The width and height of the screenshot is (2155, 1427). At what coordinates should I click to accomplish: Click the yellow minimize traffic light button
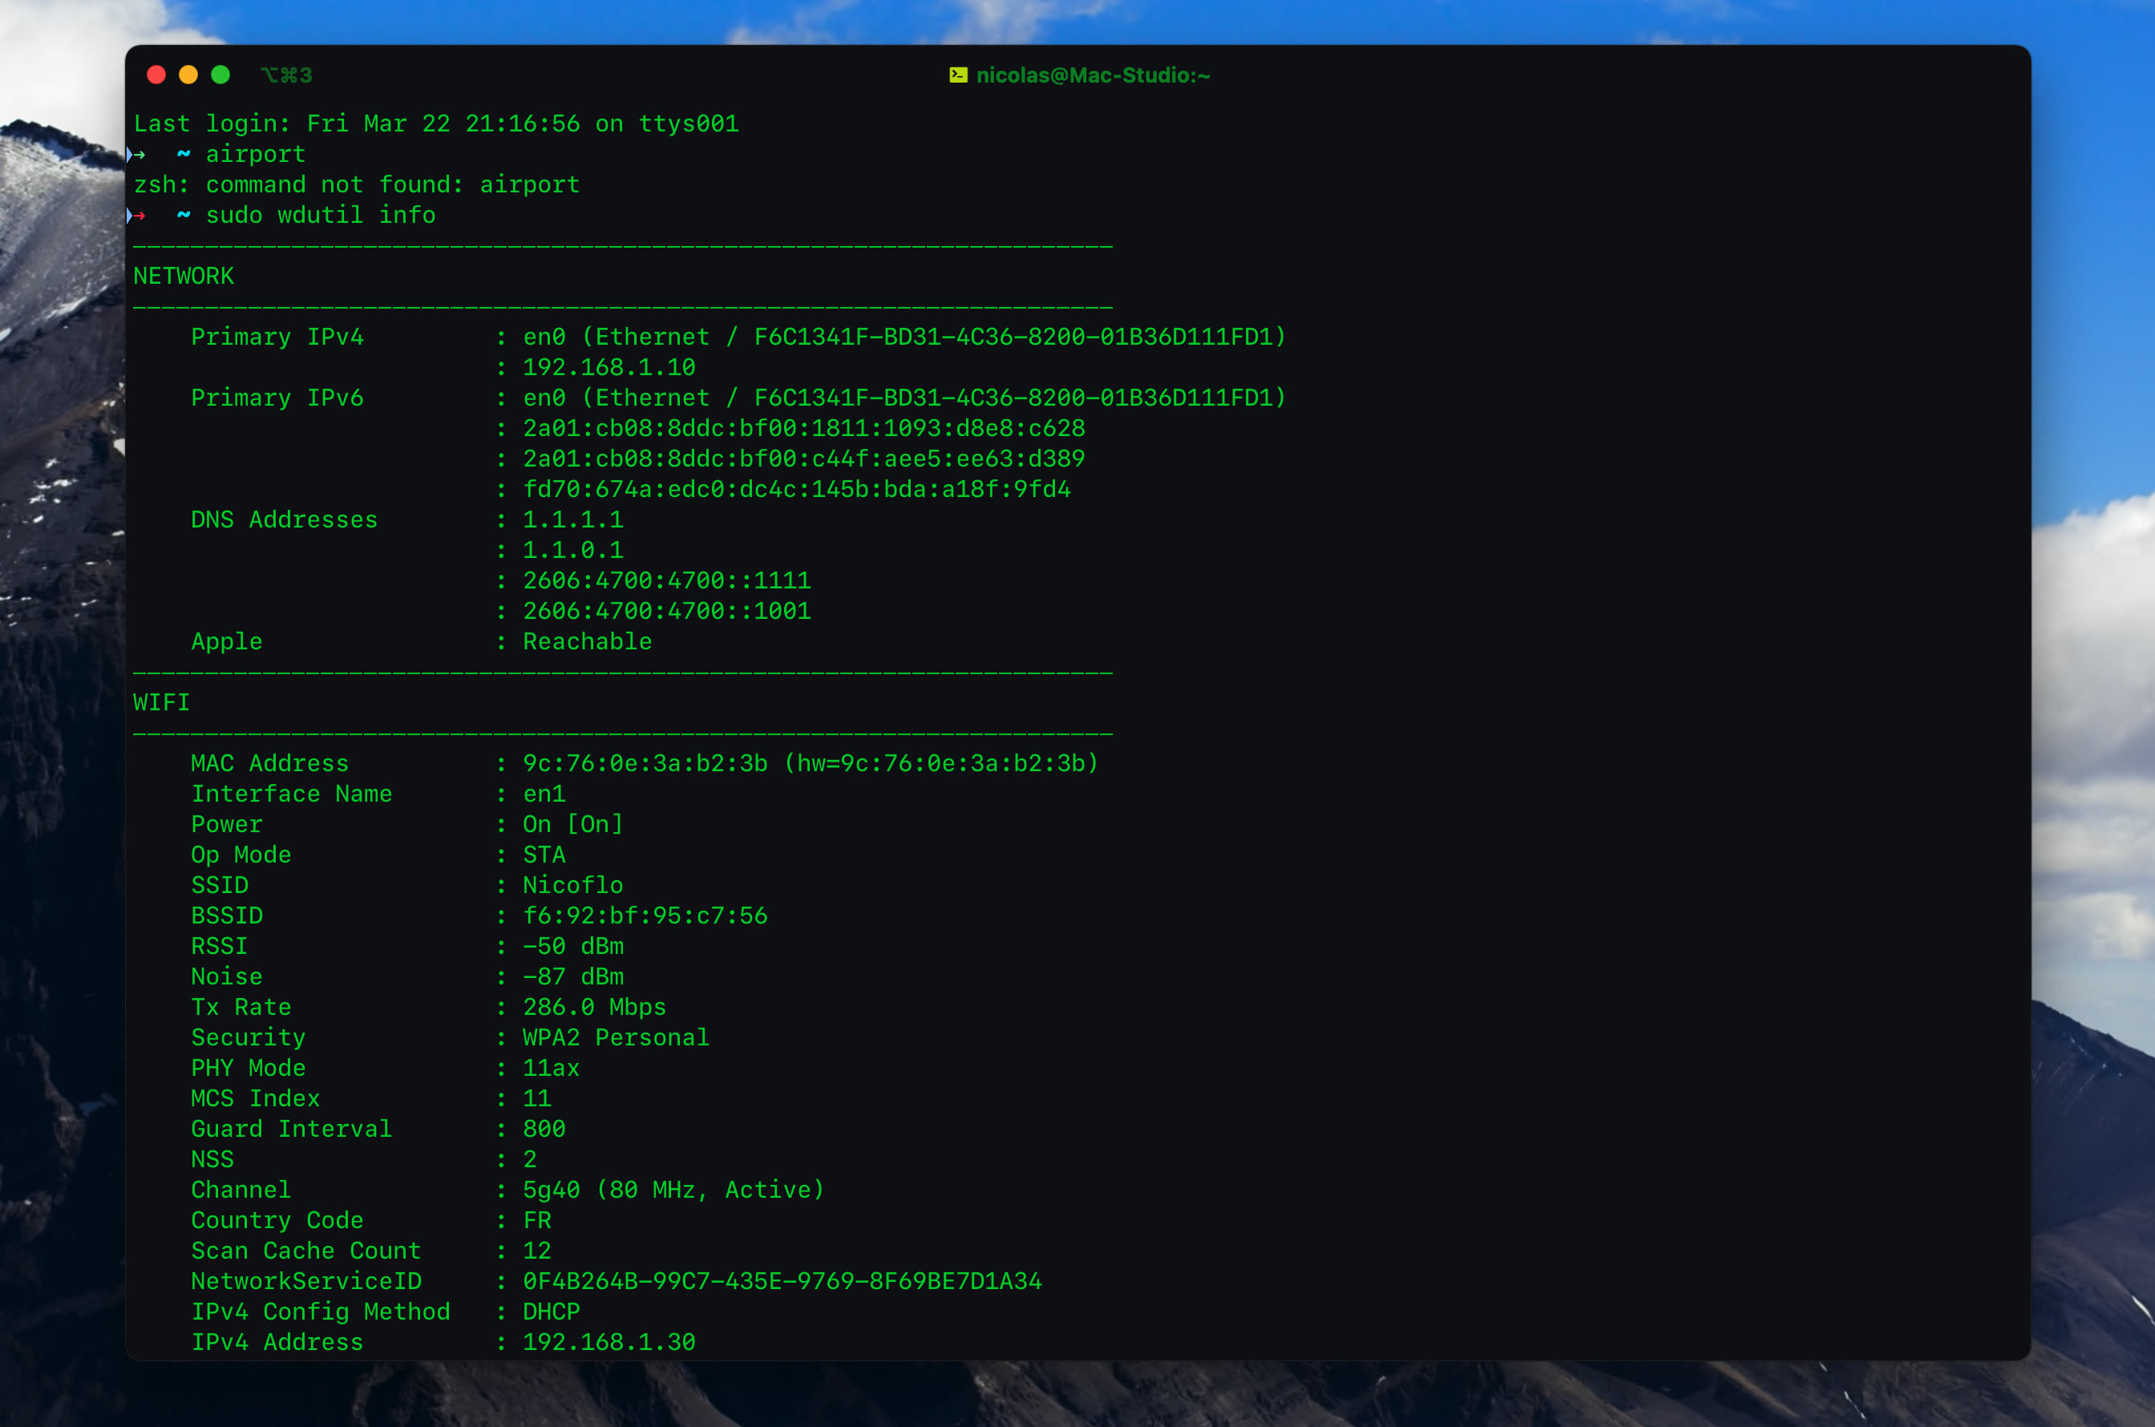pos(188,75)
